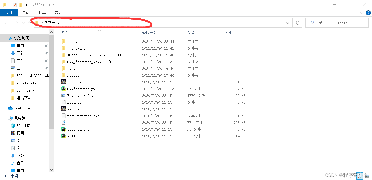Click the 2021/11/30 22:23 date of CNNfeatures.py
The width and height of the screenshot is (372, 180).
(158, 89)
